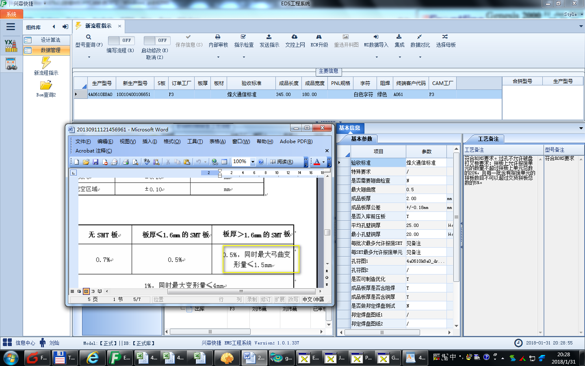Click the 验收标准 value cell 烽火通信标准
This screenshot has width=585, height=366.
[426, 163]
